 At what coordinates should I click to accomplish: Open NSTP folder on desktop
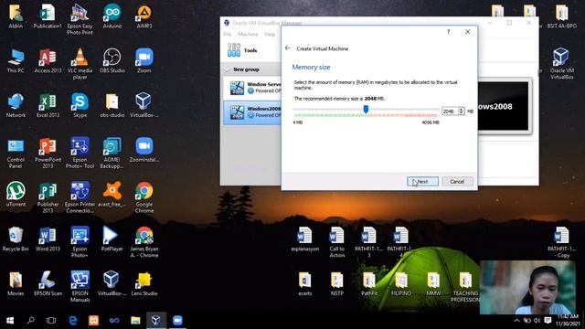tap(337, 284)
